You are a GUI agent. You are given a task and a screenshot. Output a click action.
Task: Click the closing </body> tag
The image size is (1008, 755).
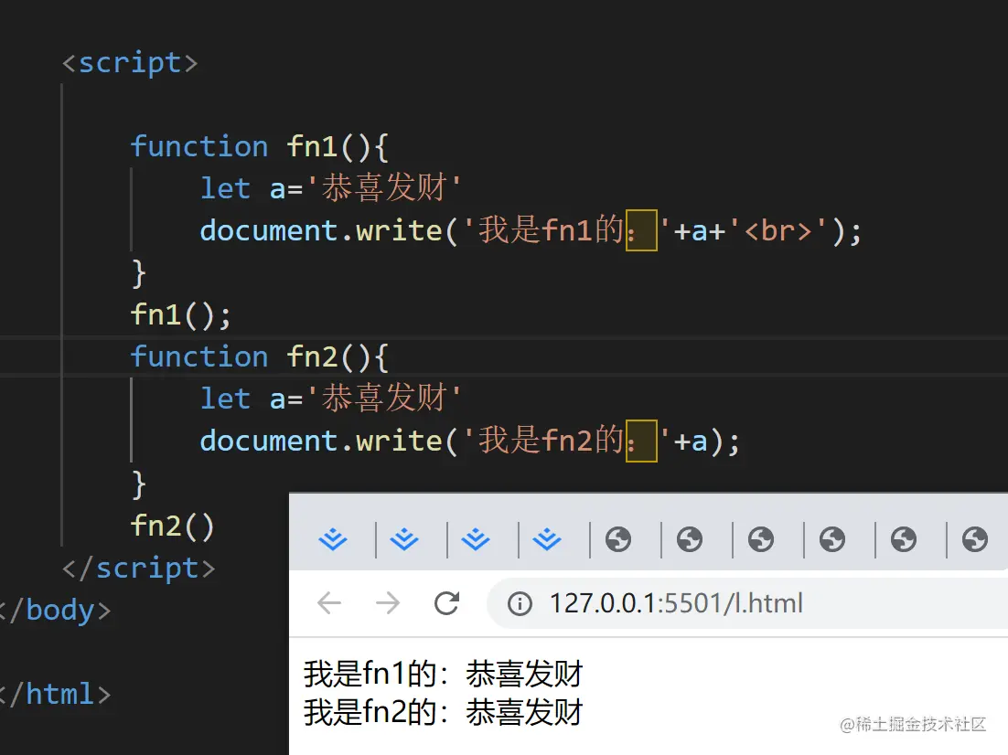[55, 610]
